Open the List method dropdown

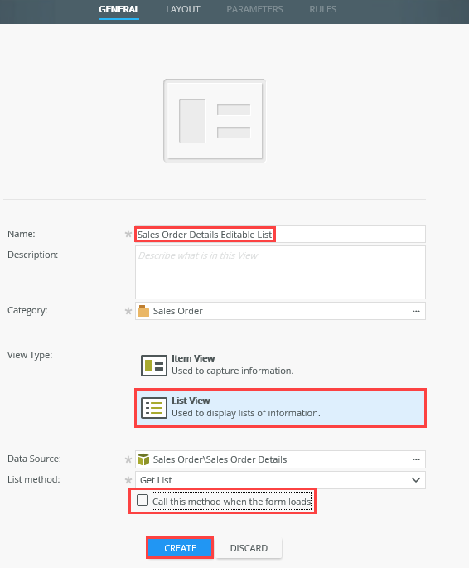[280, 480]
